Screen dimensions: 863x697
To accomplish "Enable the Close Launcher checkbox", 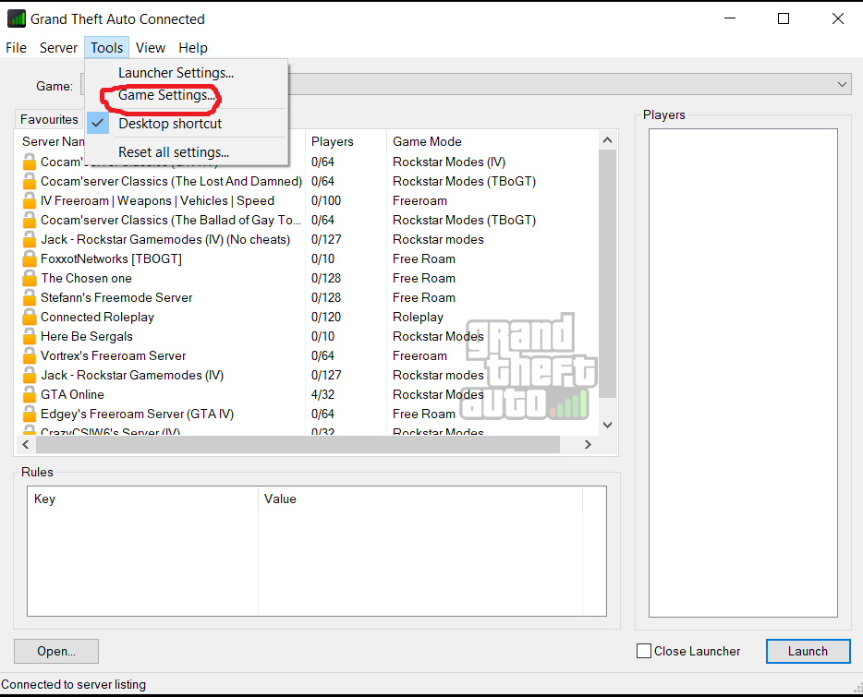I will (x=644, y=652).
